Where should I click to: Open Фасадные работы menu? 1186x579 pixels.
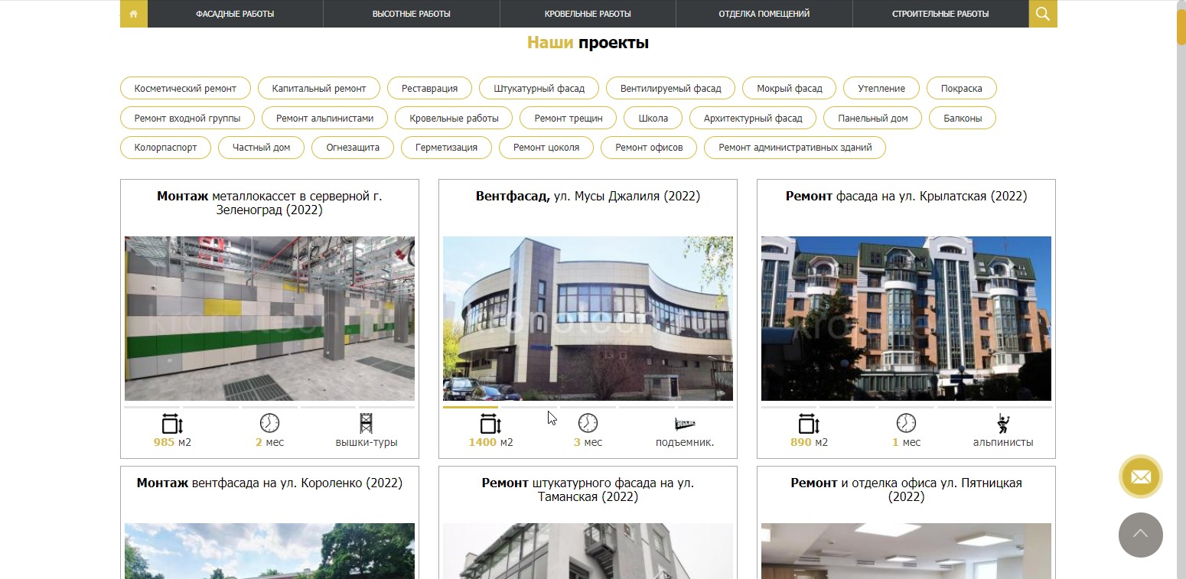tap(235, 14)
